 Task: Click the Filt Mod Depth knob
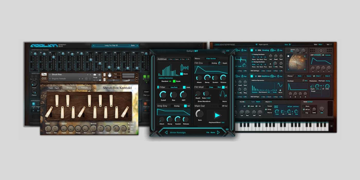point(198,94)
